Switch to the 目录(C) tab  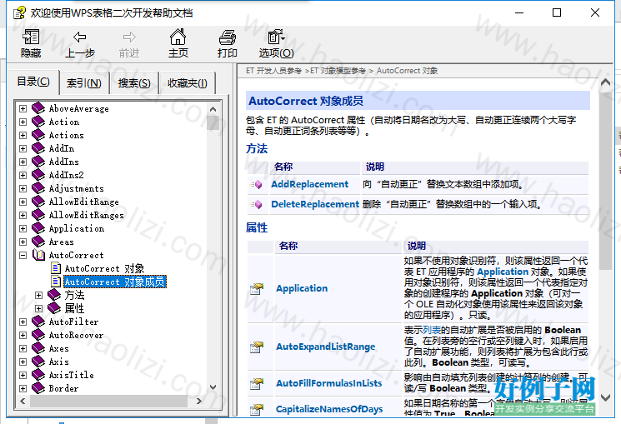point(33,82)
